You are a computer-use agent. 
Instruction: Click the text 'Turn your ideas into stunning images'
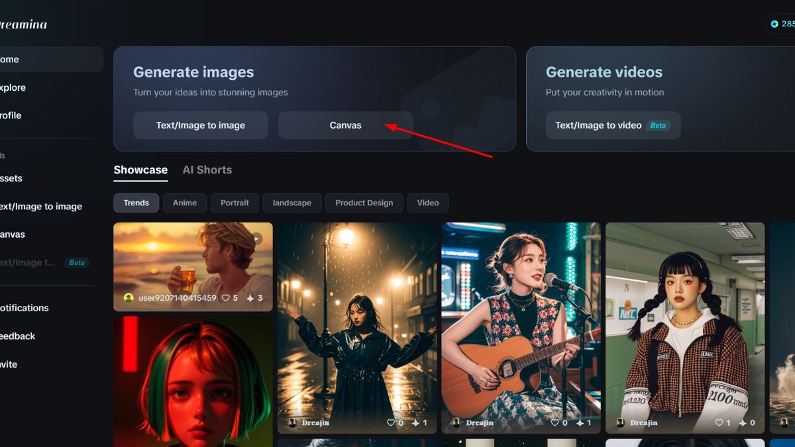coord(211,93)
